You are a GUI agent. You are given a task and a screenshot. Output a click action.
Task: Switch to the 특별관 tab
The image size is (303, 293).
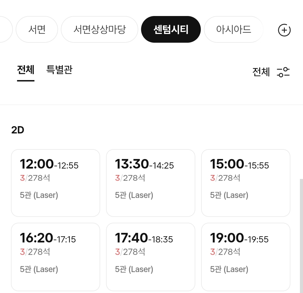[x=59, y=70]
